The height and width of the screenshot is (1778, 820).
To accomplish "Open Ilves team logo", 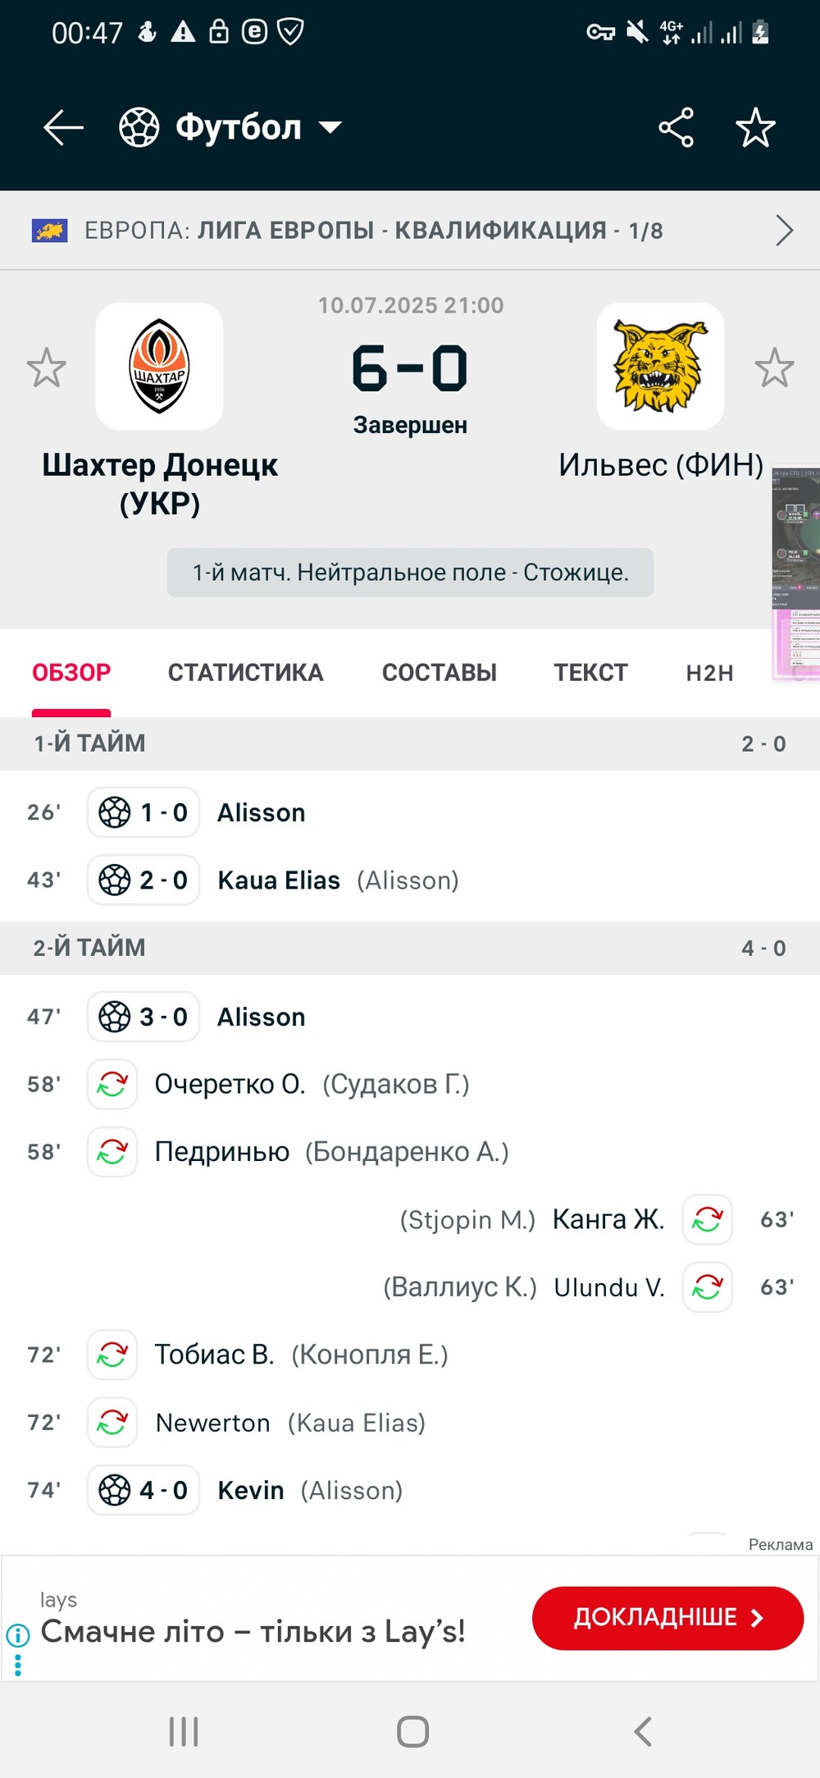I will coord(660,366).
